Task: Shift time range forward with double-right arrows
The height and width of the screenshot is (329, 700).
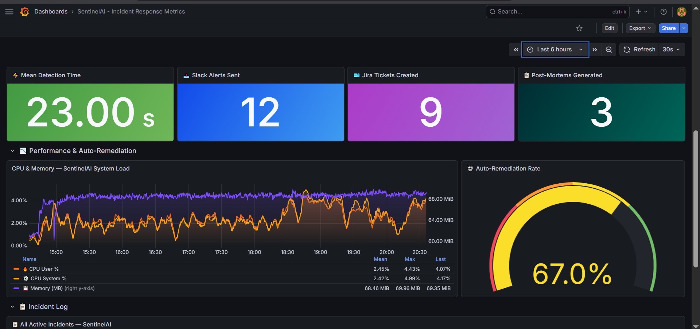Action: coord(595,49)
